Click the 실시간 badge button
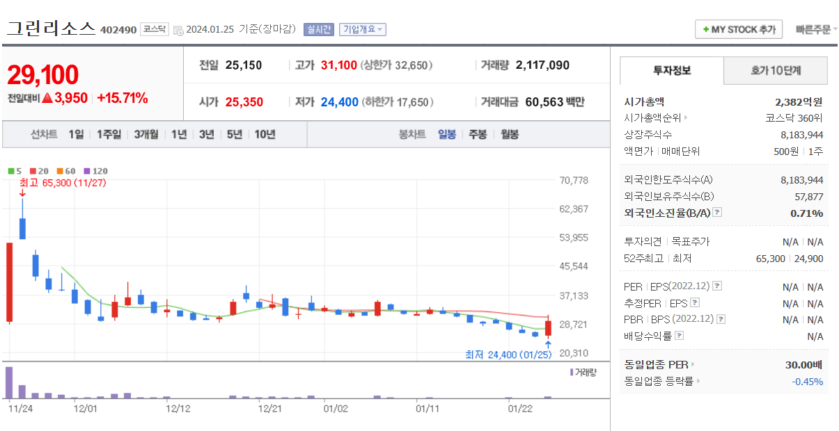 tap(318, 29)
